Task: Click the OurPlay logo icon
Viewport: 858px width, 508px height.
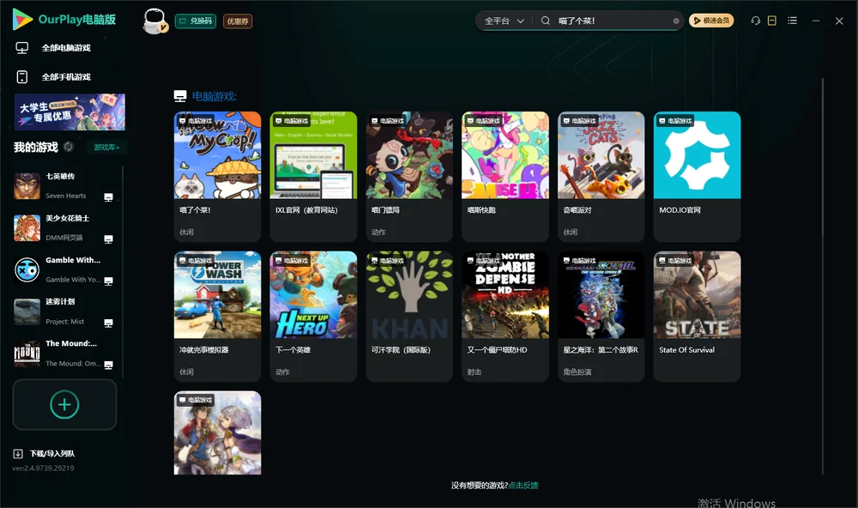Action: [x=22, y=19]
